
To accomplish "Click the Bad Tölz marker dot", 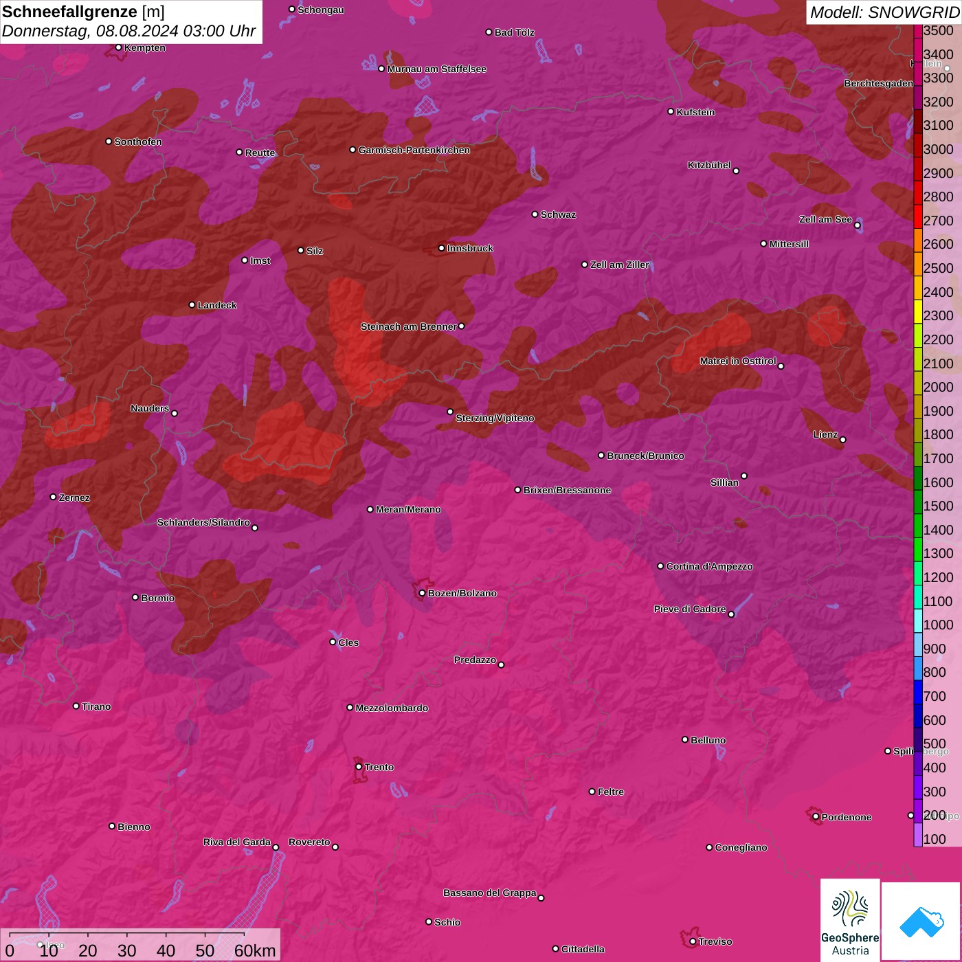I will pos(489,32).
